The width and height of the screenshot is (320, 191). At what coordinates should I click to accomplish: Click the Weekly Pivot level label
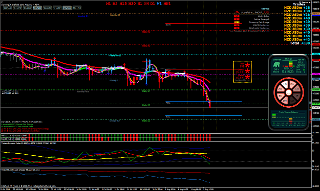[x=115, y=55]
